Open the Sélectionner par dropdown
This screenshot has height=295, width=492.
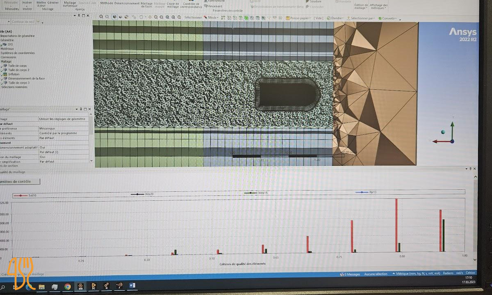pyautogui.click(x=362, y=18)
